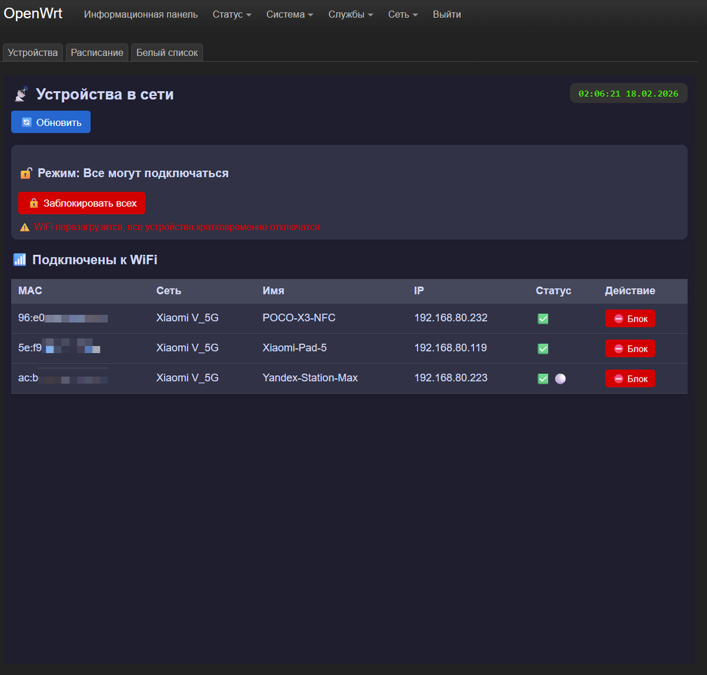Viewport: 707px width, 675px height.
Task: Select the IP 192.168.80.232
Action: pyautogui.click(x=451, y=317)
